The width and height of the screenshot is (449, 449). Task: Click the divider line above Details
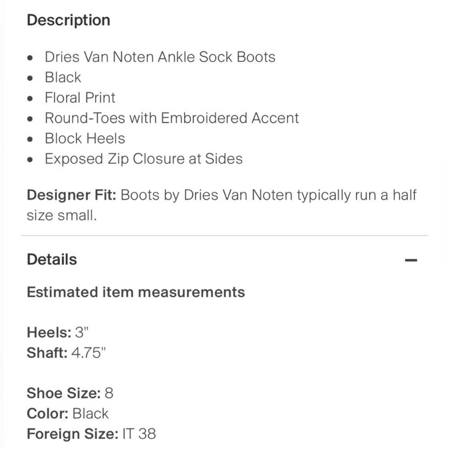(225, 235)
